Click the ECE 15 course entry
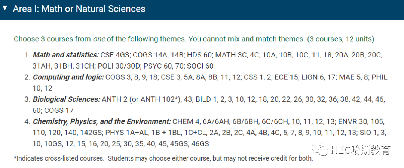This screenshot has width=404, height=168. coord(285,77)
